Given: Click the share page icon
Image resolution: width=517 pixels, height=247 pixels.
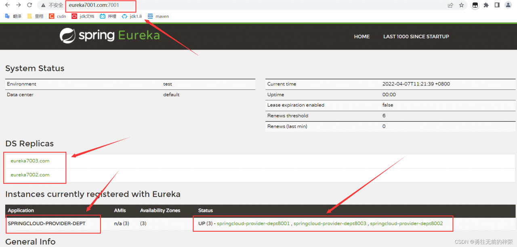Looking at the screenshot, I should (x=450, y=5).
